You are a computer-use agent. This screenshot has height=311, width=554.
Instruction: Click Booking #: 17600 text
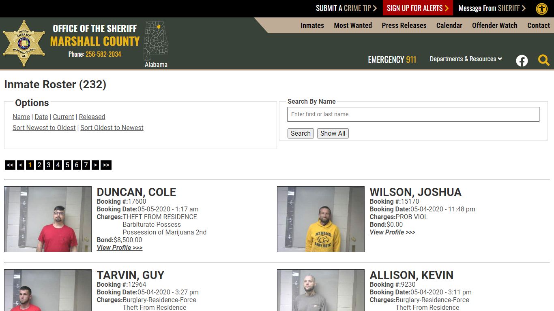tap(121, 201)
